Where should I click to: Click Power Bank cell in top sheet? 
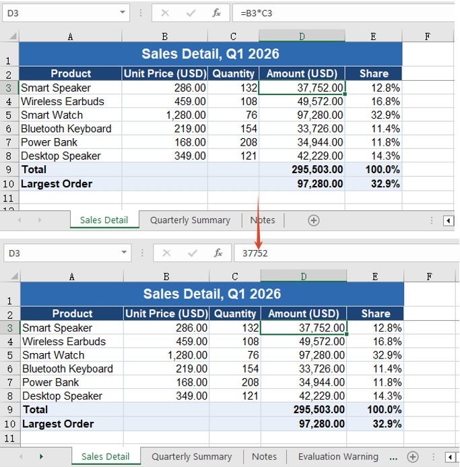(x=70, y=142)
